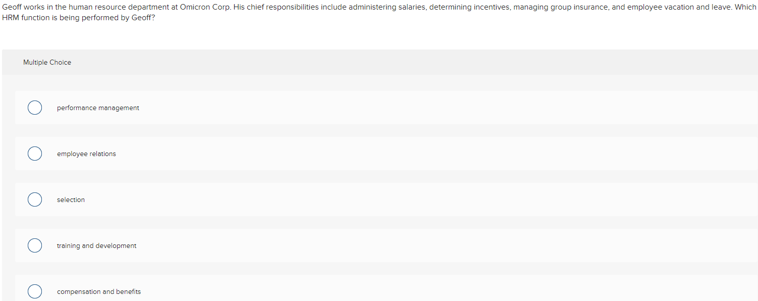Click the selection option text
Viewport: 758px width, 301px height.
pyautogui.click(x=71, y=199)
